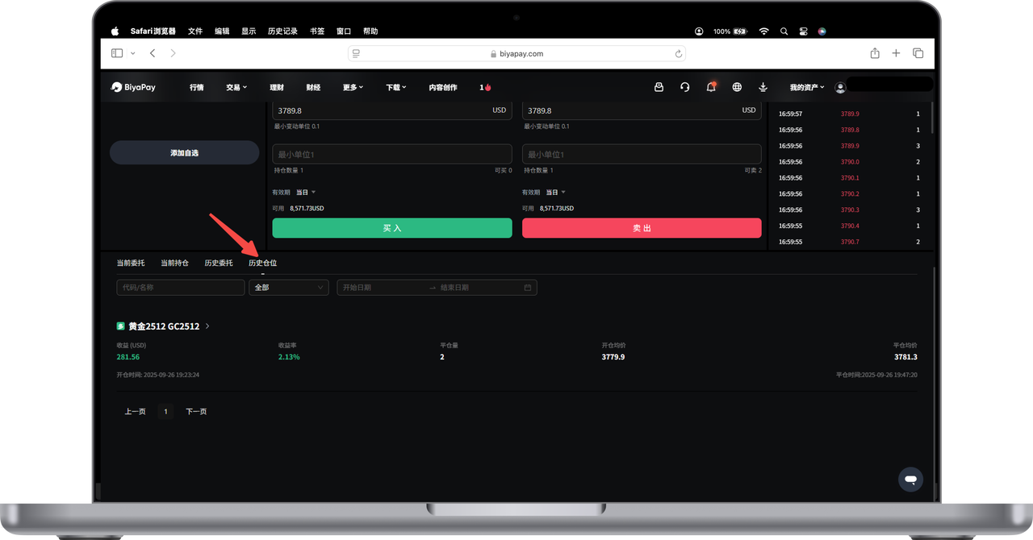Viewport: 1033px width, 540px height.
Task: Open the notification bell
Action: (x=711, y=87)
